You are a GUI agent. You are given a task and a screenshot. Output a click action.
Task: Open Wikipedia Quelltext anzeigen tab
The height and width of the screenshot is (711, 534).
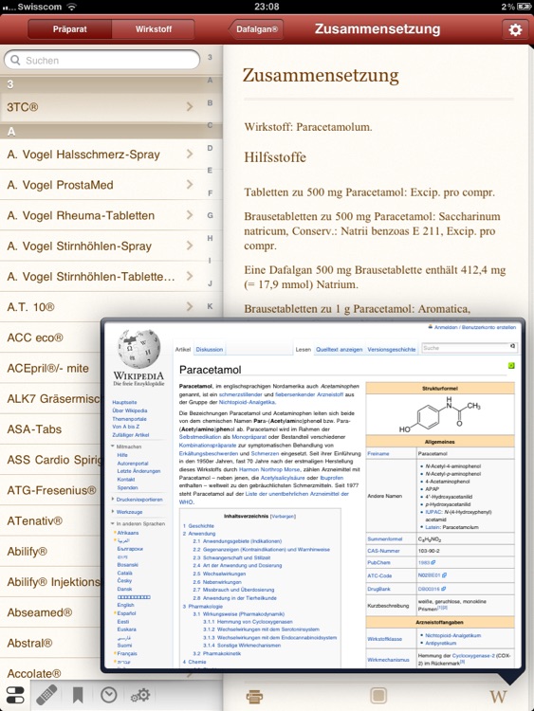click(339, 349)
